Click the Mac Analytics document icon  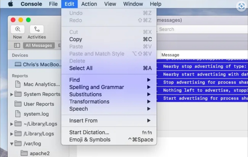coord(18,84)
